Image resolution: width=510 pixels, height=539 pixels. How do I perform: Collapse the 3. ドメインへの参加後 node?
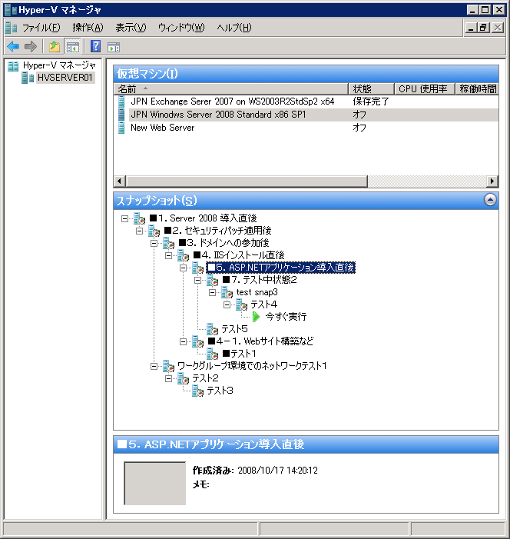[x=154, y=244]
